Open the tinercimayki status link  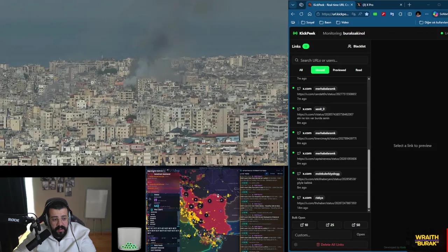(x=327, y=138)
